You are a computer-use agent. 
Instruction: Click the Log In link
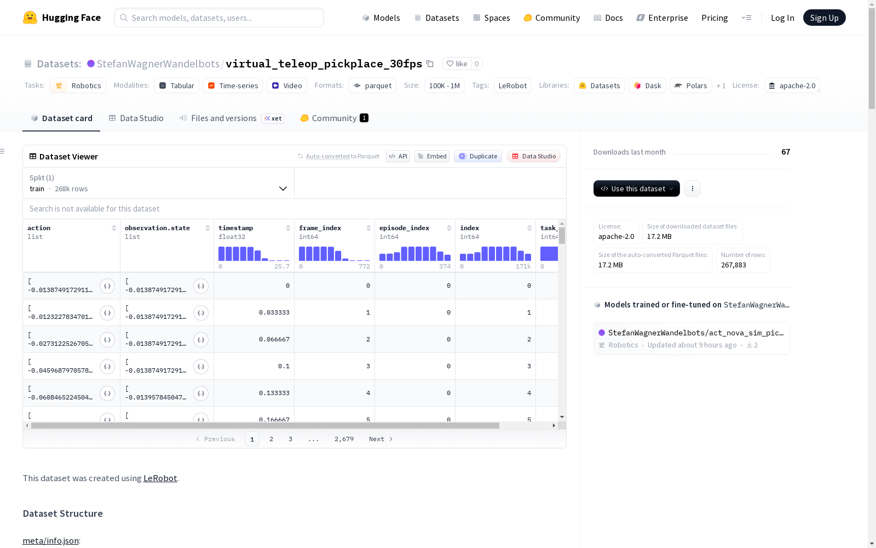pos(782,18)
